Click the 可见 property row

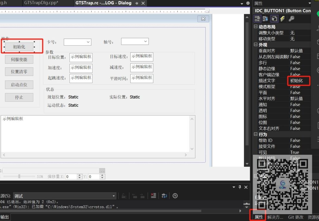pos(284,152)
